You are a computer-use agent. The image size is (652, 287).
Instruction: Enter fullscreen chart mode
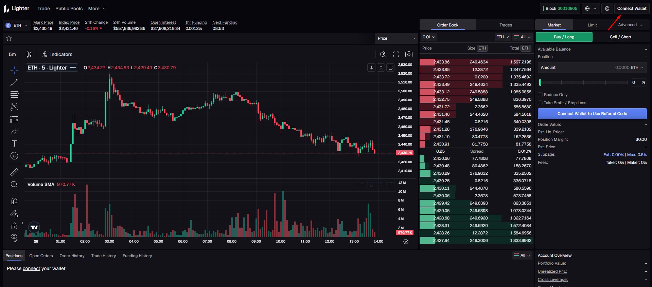[396, 54]
